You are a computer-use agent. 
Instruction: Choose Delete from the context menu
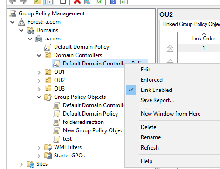point(149,127)
